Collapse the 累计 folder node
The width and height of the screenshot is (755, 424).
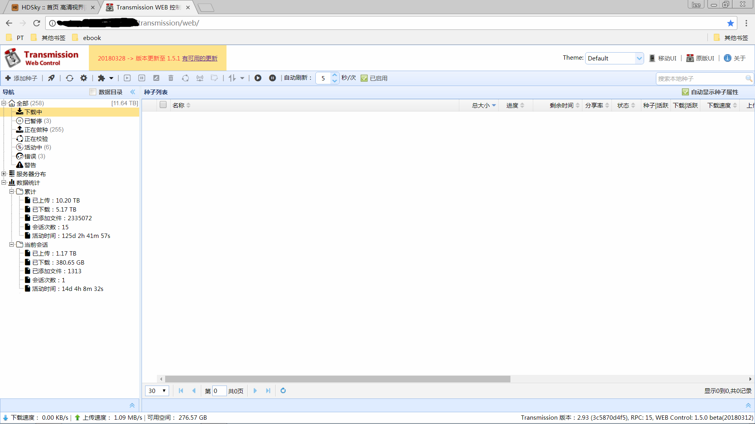11,192
